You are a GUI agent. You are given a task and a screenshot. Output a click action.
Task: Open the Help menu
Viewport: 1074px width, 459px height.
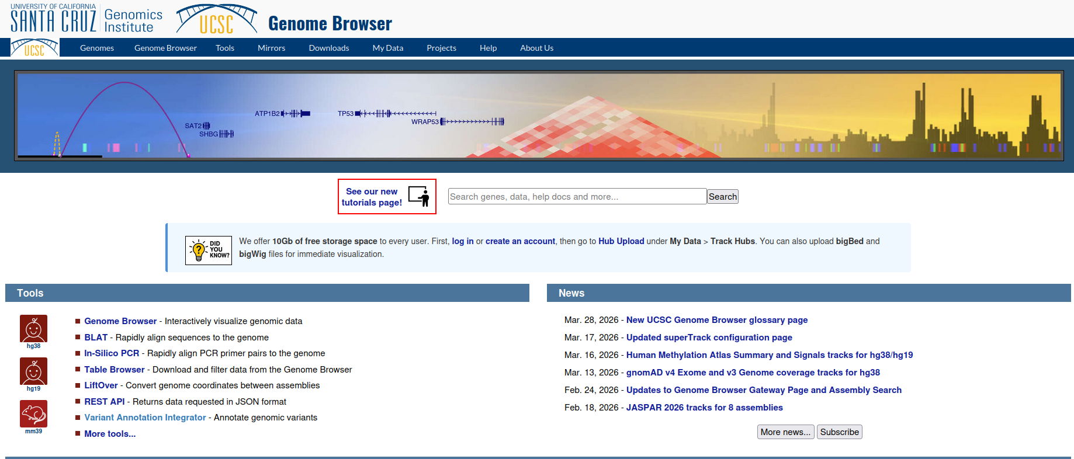(x=488, y=48)
